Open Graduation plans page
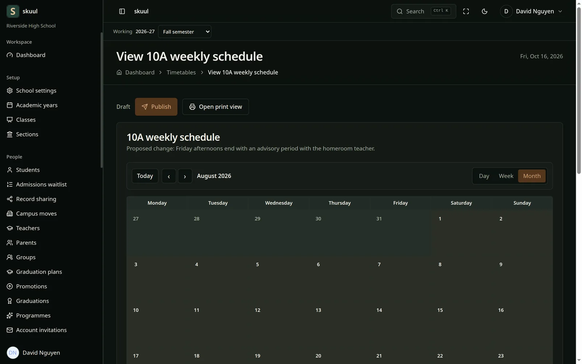 [51, 272]
